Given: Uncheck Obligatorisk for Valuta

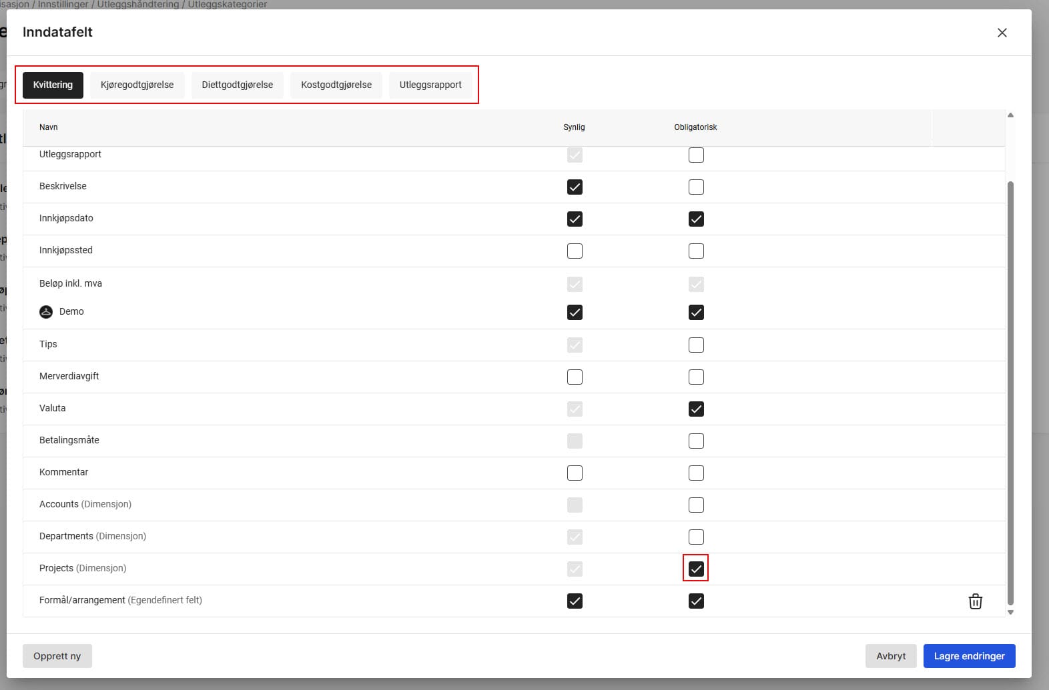Looking at the screenshot, I should pyautogui.click(x=696, y=409).
